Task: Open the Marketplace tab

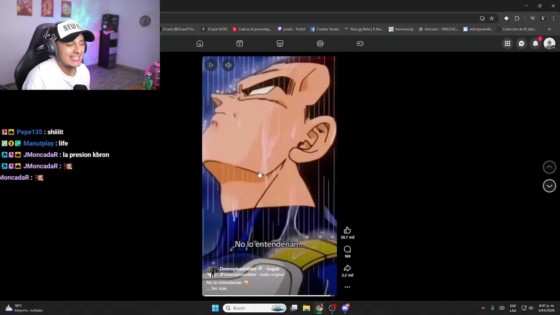Action: click(x=280, y=43)
